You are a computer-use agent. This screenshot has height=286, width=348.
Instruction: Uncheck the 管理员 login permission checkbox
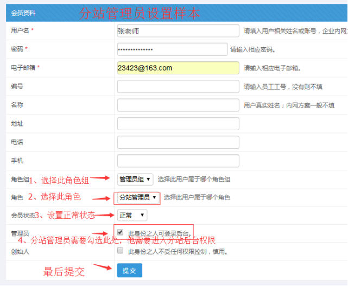(x=121, y=232)
